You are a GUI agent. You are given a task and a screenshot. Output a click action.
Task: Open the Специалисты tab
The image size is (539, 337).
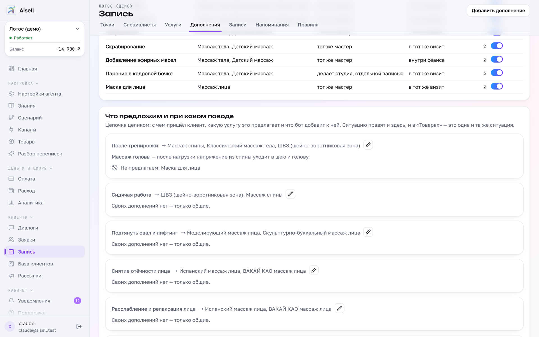[140, 25]
